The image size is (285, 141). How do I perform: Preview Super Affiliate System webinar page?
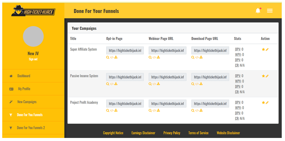(x=150, y=57)
